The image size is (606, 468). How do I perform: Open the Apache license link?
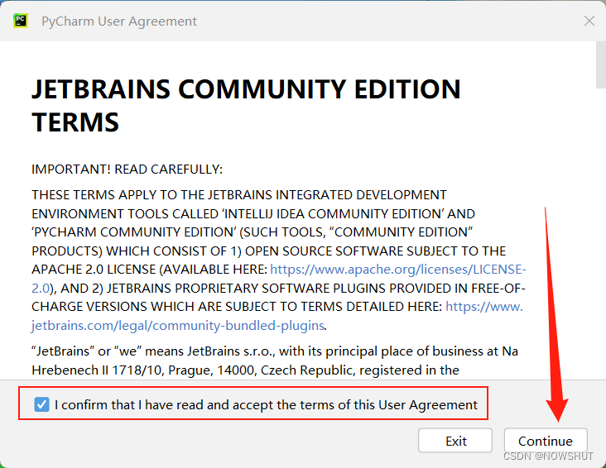coord(398,269)
